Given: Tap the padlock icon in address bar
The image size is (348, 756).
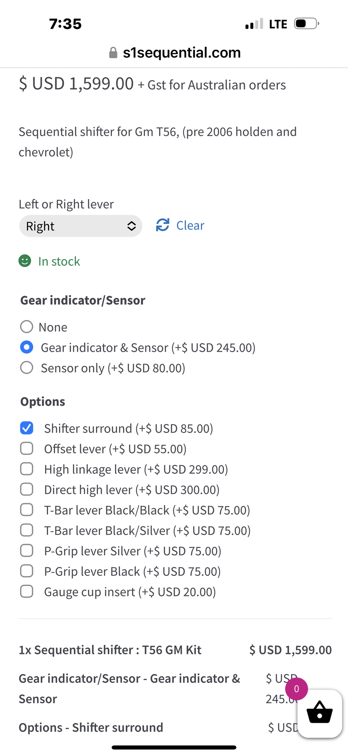Looking at the screenshot, I should coord(113,53).
